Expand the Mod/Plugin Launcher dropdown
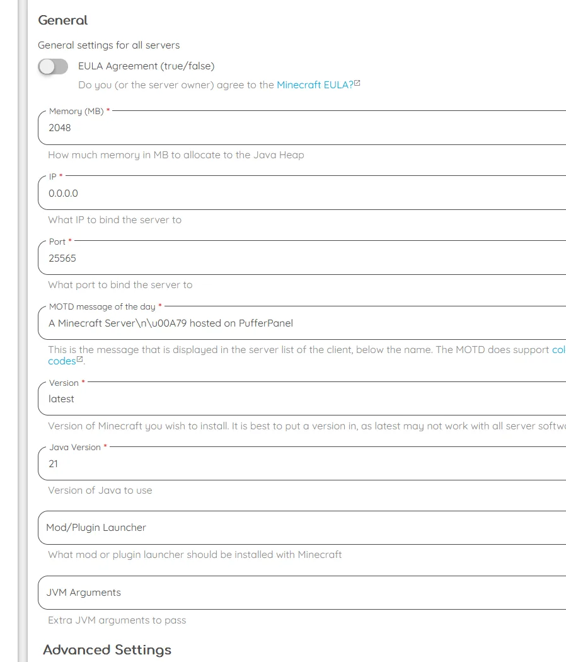566x662 pixels. [x=303, y=528]
